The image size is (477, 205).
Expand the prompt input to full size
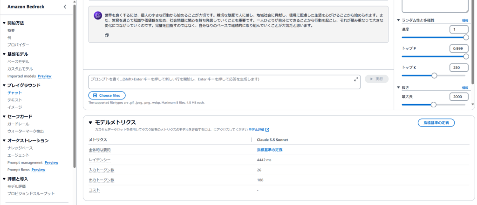[x=356, y=79]
